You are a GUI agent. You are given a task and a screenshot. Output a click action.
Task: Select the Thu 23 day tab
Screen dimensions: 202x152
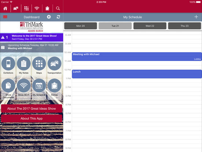(x=184, y=26)
